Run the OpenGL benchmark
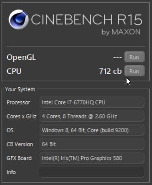The image size is (152, 185). tap(134, 57)
